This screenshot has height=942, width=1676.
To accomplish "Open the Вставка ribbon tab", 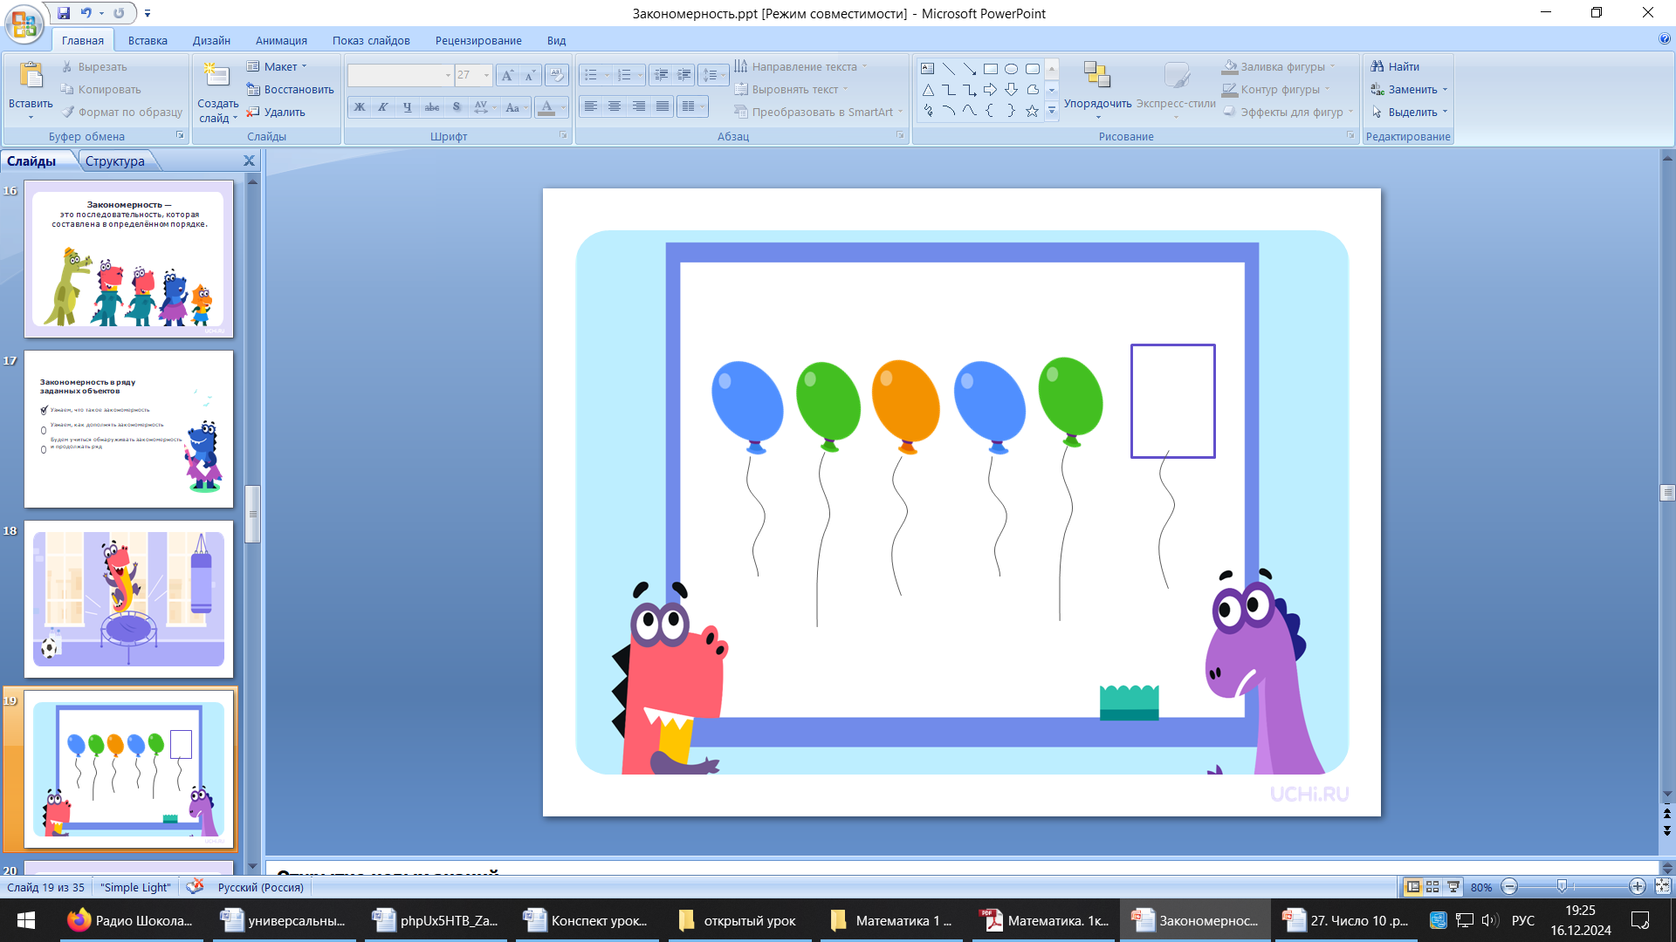I will pos(148,40).
